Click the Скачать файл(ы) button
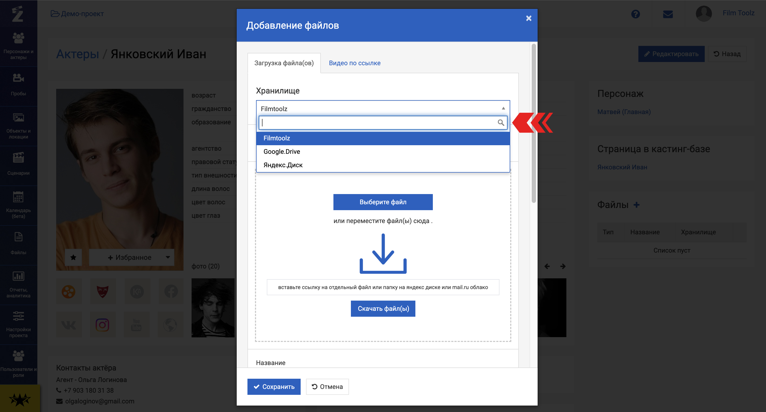 tap(383, 309)
